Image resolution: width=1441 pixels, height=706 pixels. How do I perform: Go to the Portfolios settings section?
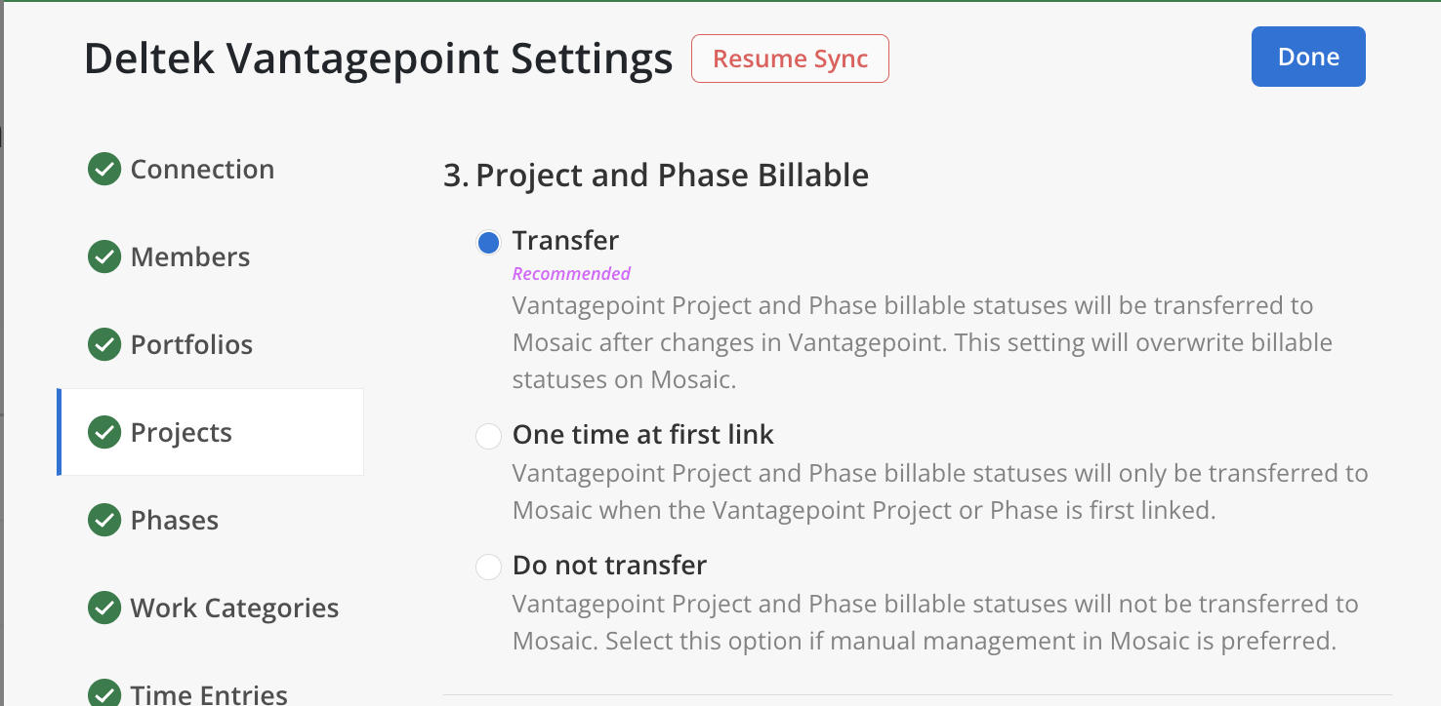tap(191, 345)
